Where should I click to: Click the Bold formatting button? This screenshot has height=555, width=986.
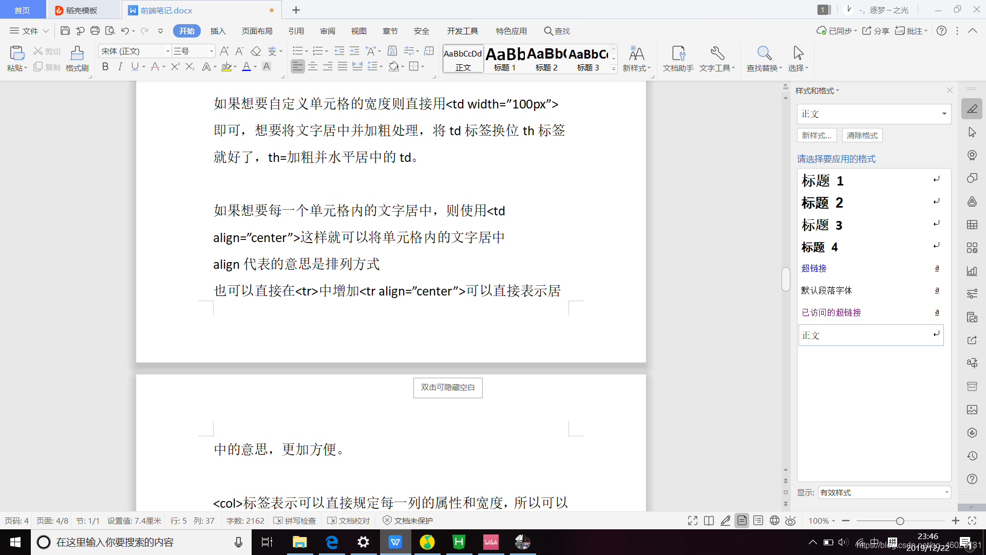pyautogui.click(x=105, y=66)
